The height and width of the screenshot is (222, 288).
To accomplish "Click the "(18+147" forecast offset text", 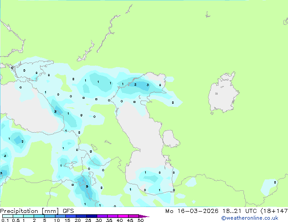I will [274, 211].
